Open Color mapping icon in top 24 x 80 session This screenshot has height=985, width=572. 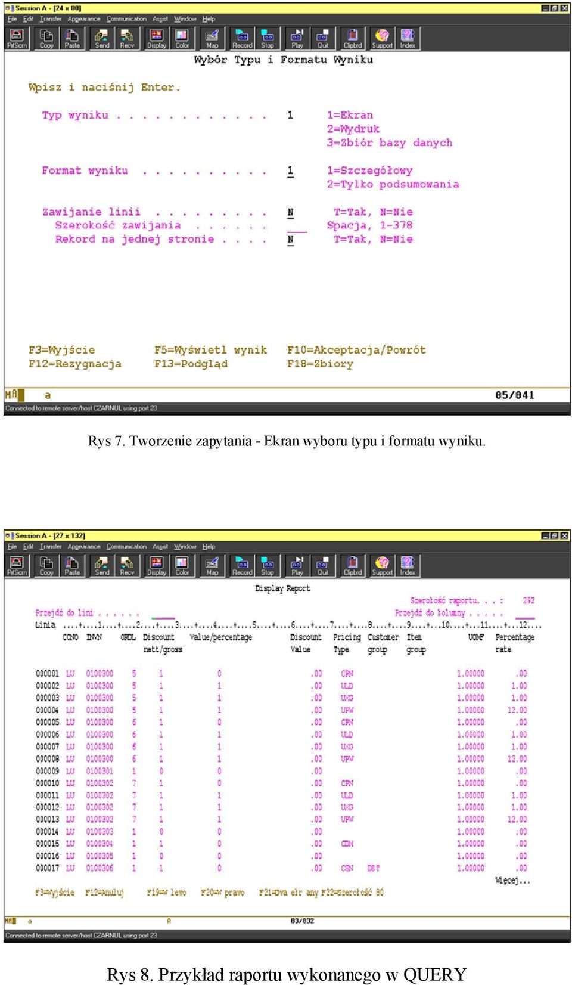[182, 38]
